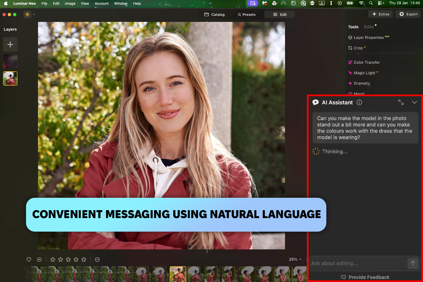Set rating to one star
Image resolution: width=423 pixels, height=282 pixels.
[53, 260]
